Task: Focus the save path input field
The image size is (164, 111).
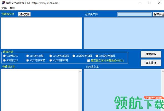Action: pyautogui.click(x=134, y=14)
